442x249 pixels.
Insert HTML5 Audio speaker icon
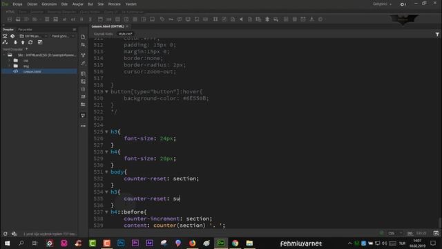[x=241, y=19]
